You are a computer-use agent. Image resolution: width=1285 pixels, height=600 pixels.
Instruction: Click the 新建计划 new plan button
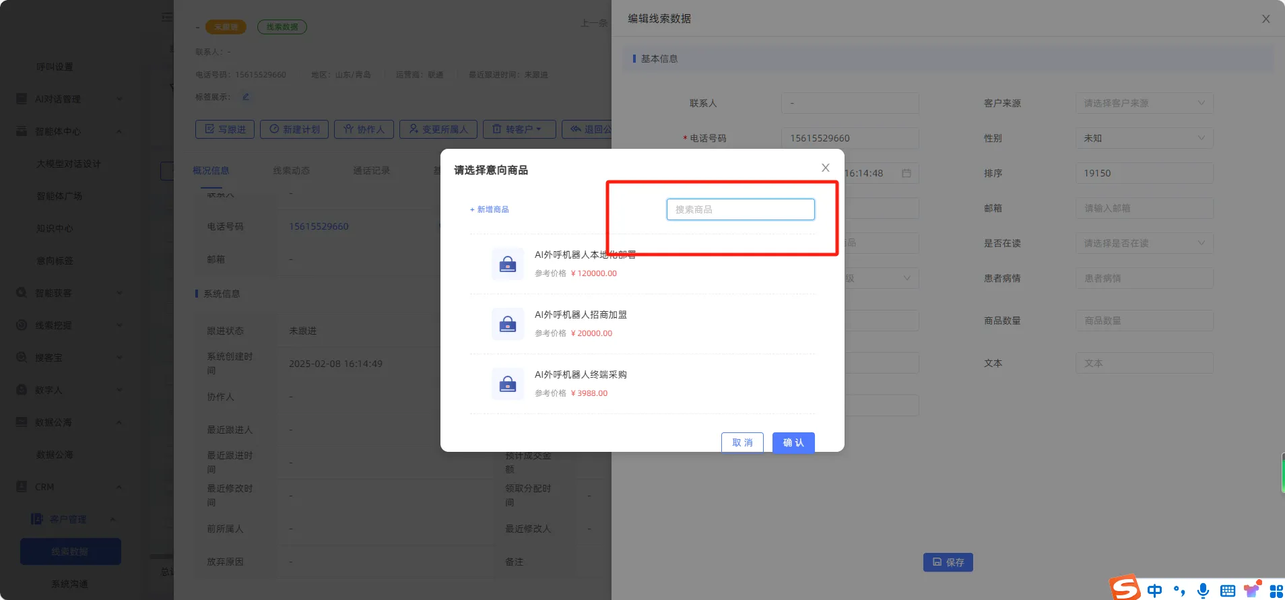[x=294, y=129]
